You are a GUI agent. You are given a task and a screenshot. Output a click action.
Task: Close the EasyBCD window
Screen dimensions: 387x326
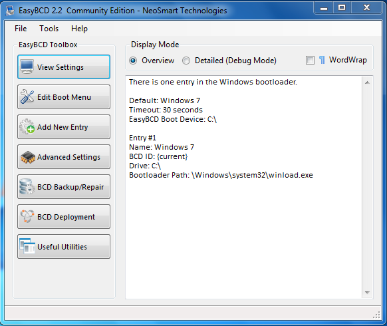pos(367,8)
